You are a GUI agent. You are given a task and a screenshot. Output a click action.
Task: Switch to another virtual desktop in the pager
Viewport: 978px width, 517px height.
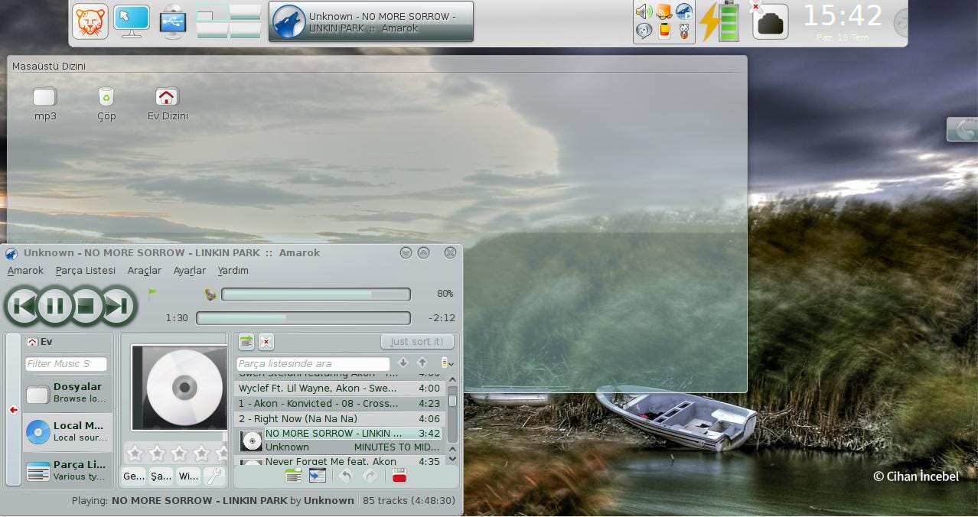tap(229, 21)
